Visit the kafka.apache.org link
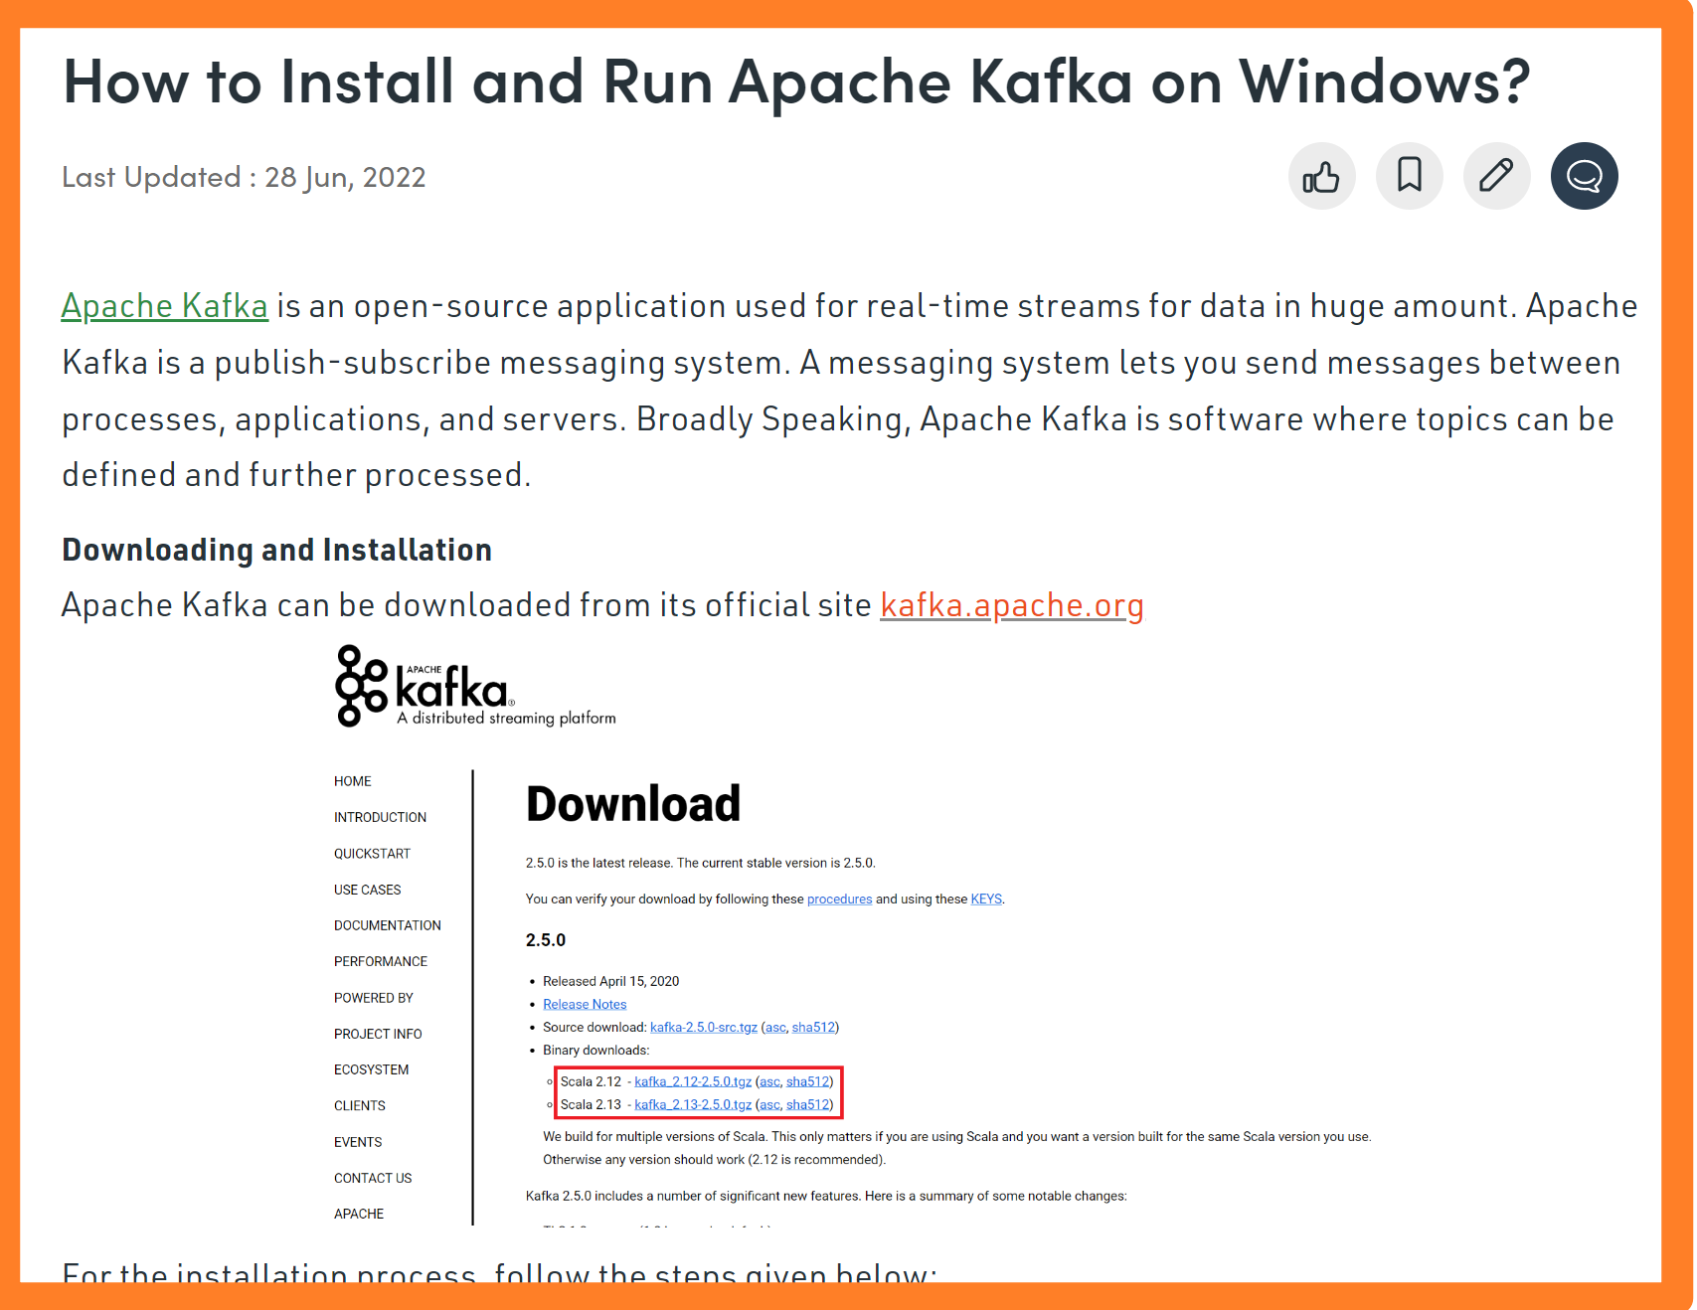The height and width of the screenshot is (1310, 1697). pyautogui.click(x=1011, y=605)
